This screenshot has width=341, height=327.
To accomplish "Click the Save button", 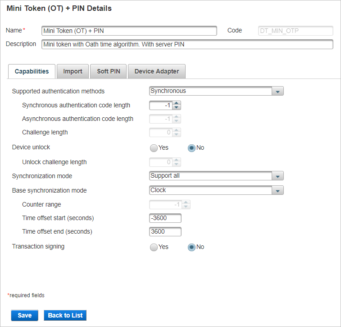I will 25,315.
